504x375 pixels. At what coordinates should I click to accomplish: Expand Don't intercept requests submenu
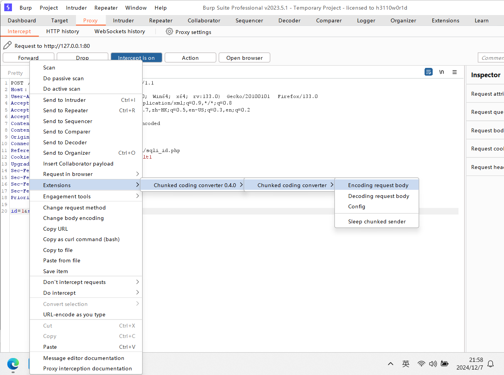click(86, 282)
